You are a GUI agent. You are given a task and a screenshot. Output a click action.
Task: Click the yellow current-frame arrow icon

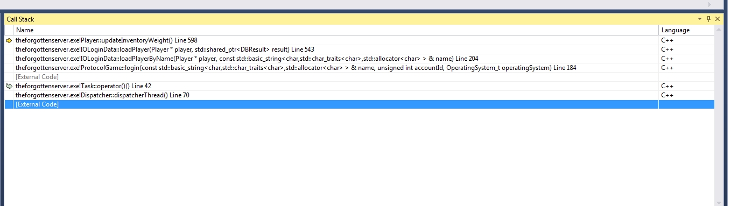click(x=9, y=40)
